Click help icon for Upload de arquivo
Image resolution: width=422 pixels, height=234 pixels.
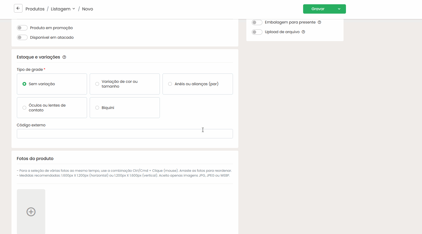tap(303, 32)
